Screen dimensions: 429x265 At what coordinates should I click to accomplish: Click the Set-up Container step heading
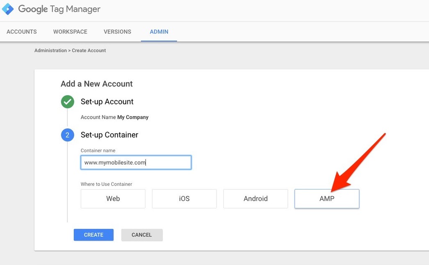pyautogui.click(x=109, y=135)
